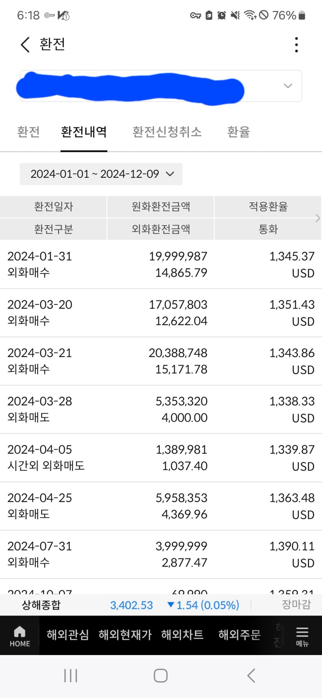Select the 환전내역 tab
The image size is (322, 698).
84,132
